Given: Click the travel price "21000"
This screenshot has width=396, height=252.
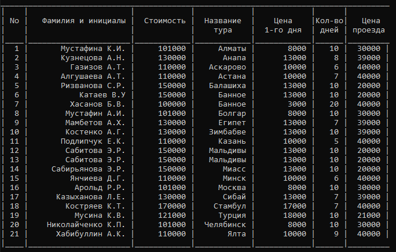Looking at the screenshot, I should click(369, 216).
